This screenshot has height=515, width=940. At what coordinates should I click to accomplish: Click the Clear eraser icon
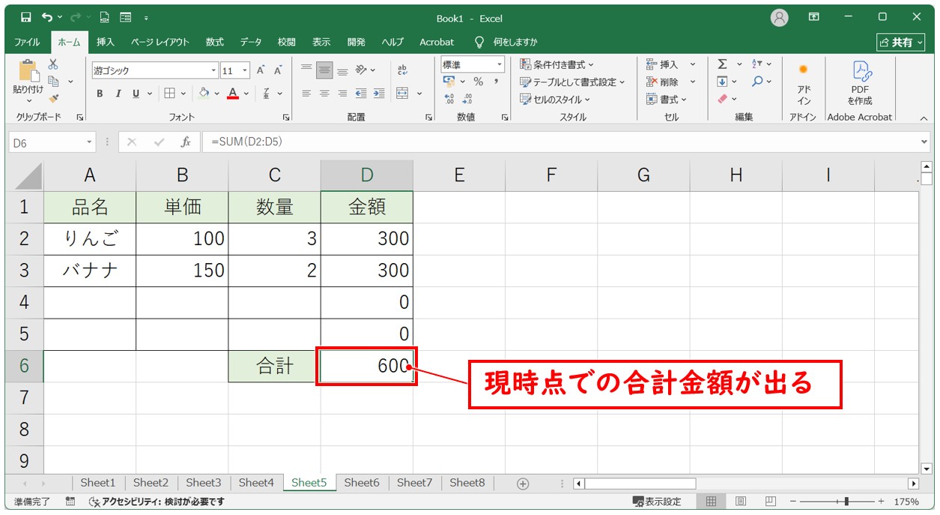tap(722, 98)
